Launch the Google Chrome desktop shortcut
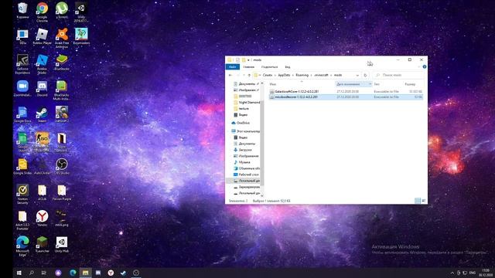The image size is (495, 278). [42, 12]
